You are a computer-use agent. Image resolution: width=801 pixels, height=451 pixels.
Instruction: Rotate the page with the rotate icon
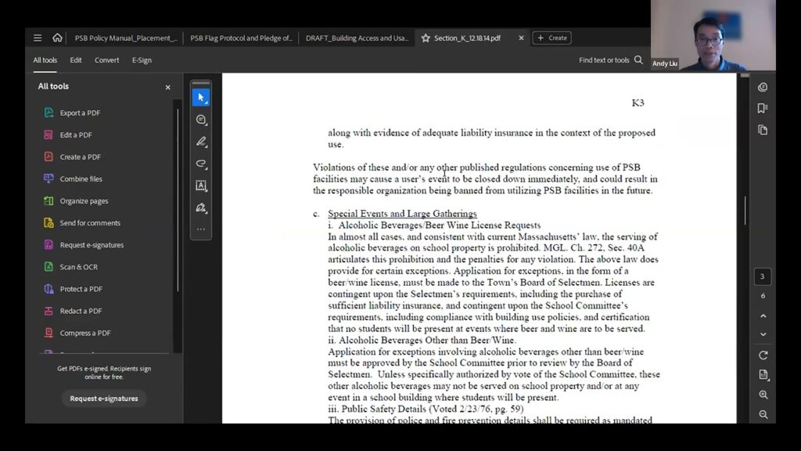763,355
